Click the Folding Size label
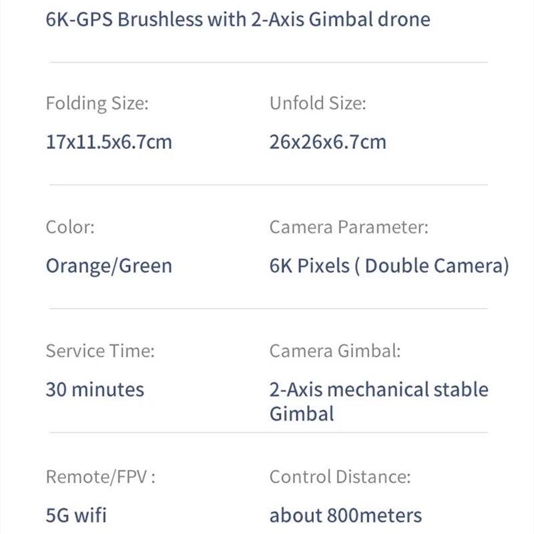 [x=97, y=103]
